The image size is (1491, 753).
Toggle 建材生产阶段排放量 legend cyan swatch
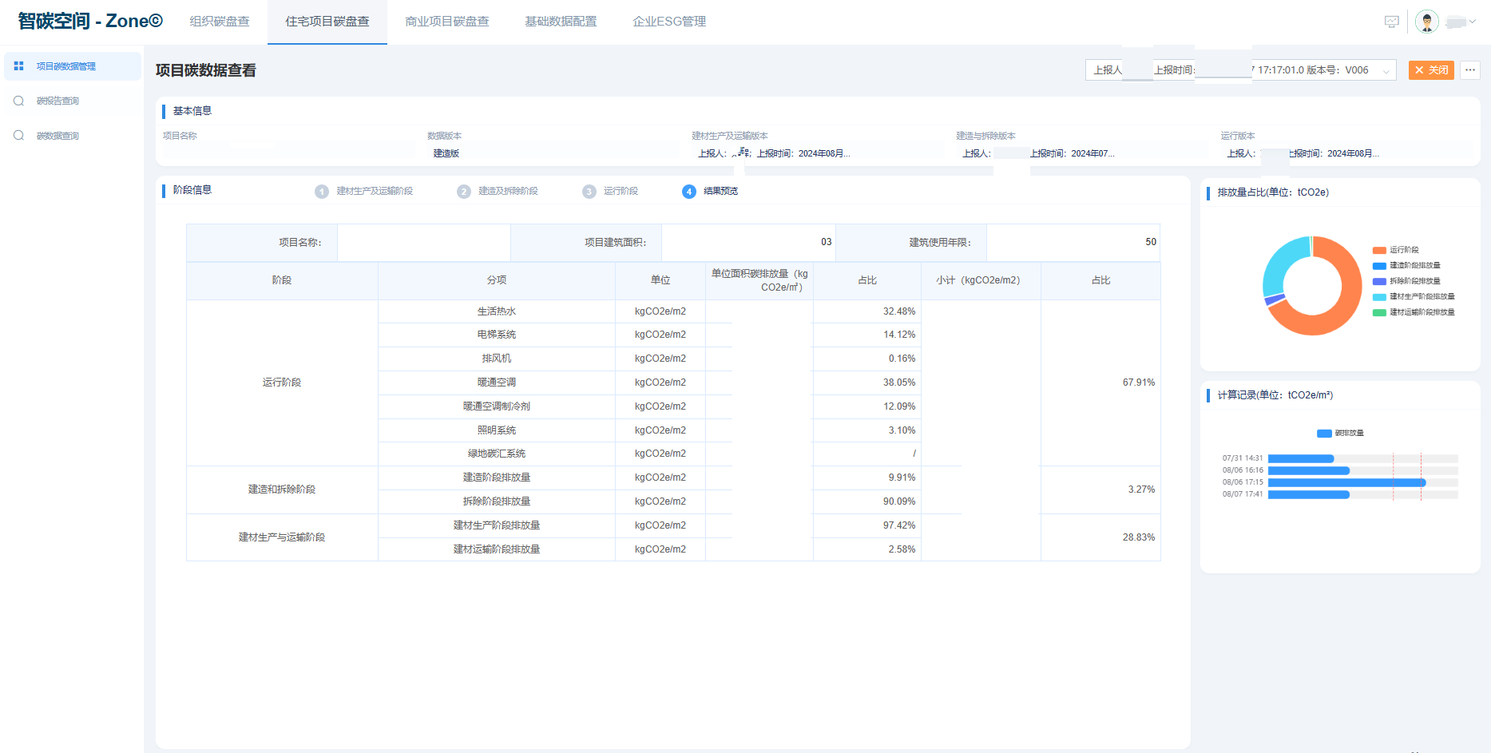[1379, 297]
